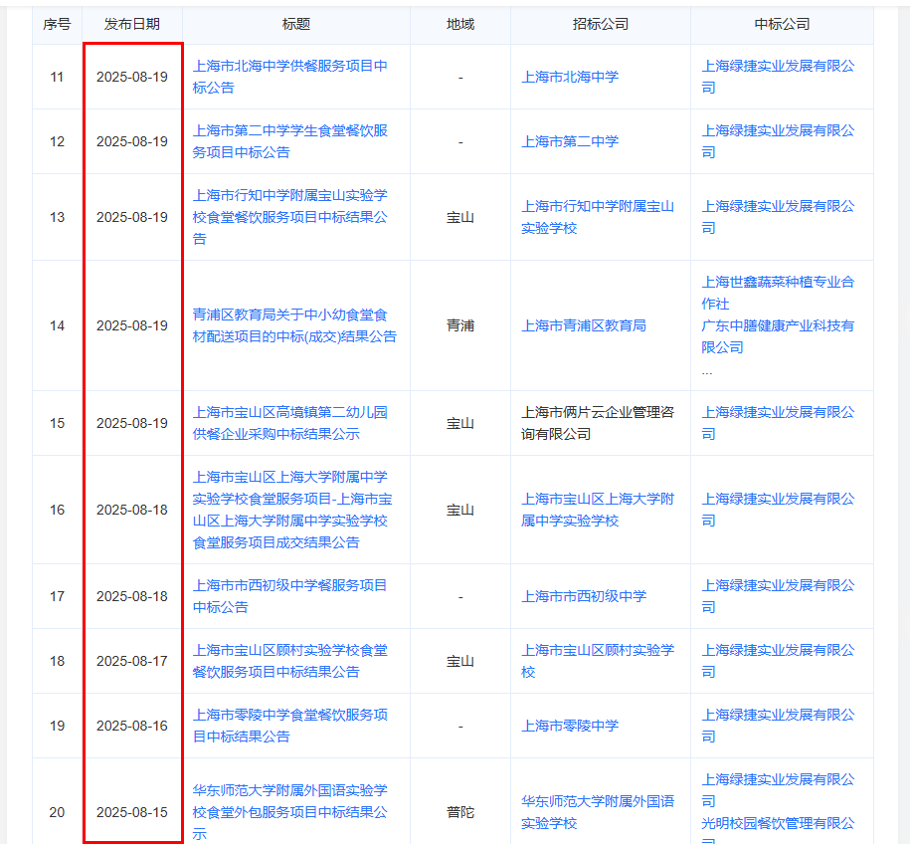This screenshot has width=910, height=844.
Task: Open the 上海市零陵中学食堂餐饮服务项目中标结果公告 link
Action: click(x=290, y=725)
